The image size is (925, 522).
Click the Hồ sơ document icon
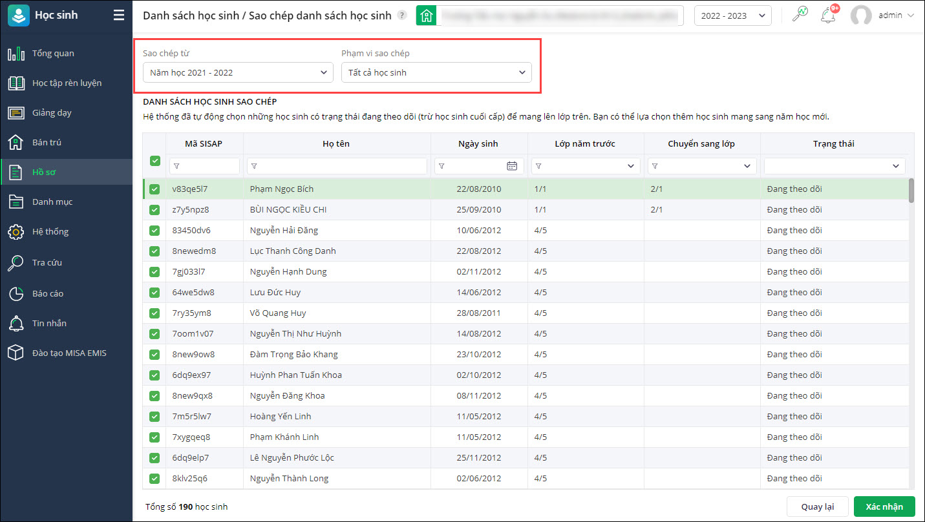pyautogui.click(x=16, y=172)
